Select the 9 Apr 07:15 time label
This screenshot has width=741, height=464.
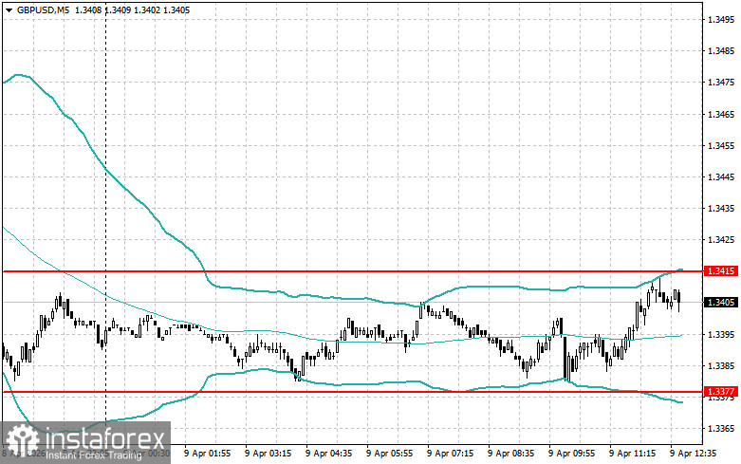pos(450,454)
